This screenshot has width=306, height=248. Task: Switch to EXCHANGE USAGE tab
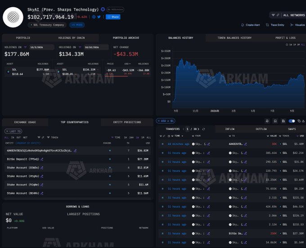point(25,122)
